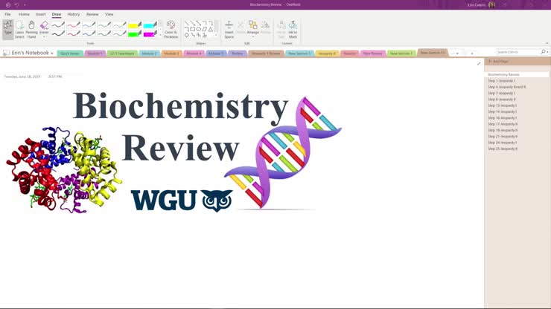551x309 pixels.
Task: Open the Quick Notes section tab
Action: tap(70, 53)
